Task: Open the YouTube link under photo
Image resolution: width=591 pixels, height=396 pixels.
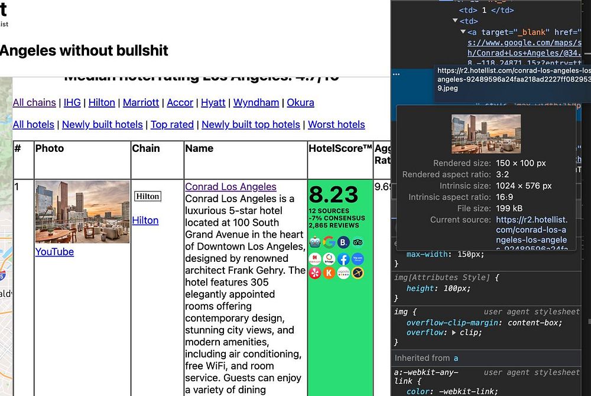Action: (54, 252)
